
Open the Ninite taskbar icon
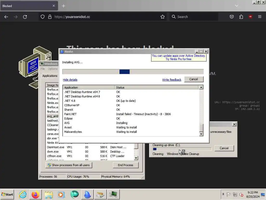[x=87, y=195]
